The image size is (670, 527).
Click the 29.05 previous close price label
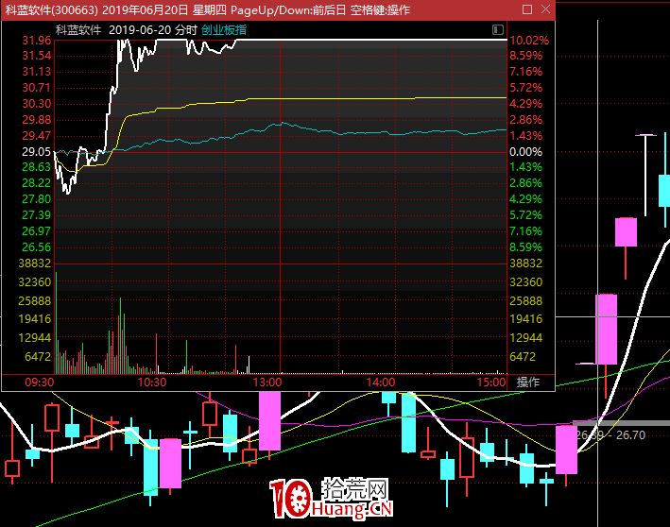(x=37, y=152)
